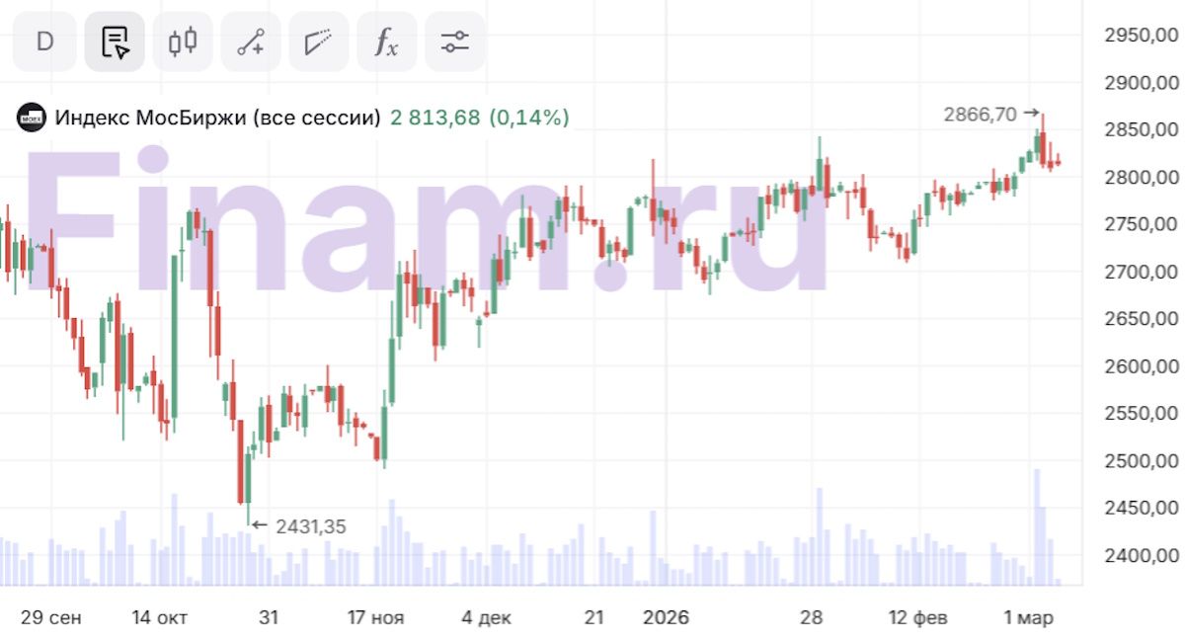Click the 2950,00 price axis label
Viewport: 1185px width, 643px height.
(x=1140, y=36)
